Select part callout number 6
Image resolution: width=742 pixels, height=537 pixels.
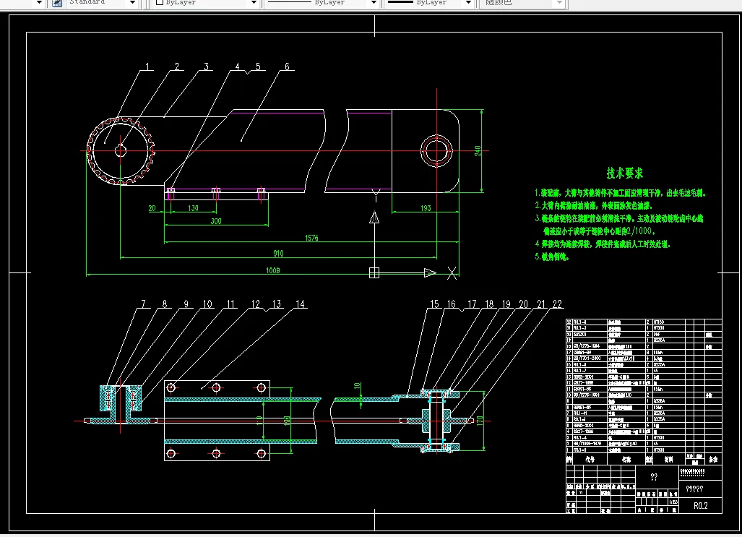(287, 66)
